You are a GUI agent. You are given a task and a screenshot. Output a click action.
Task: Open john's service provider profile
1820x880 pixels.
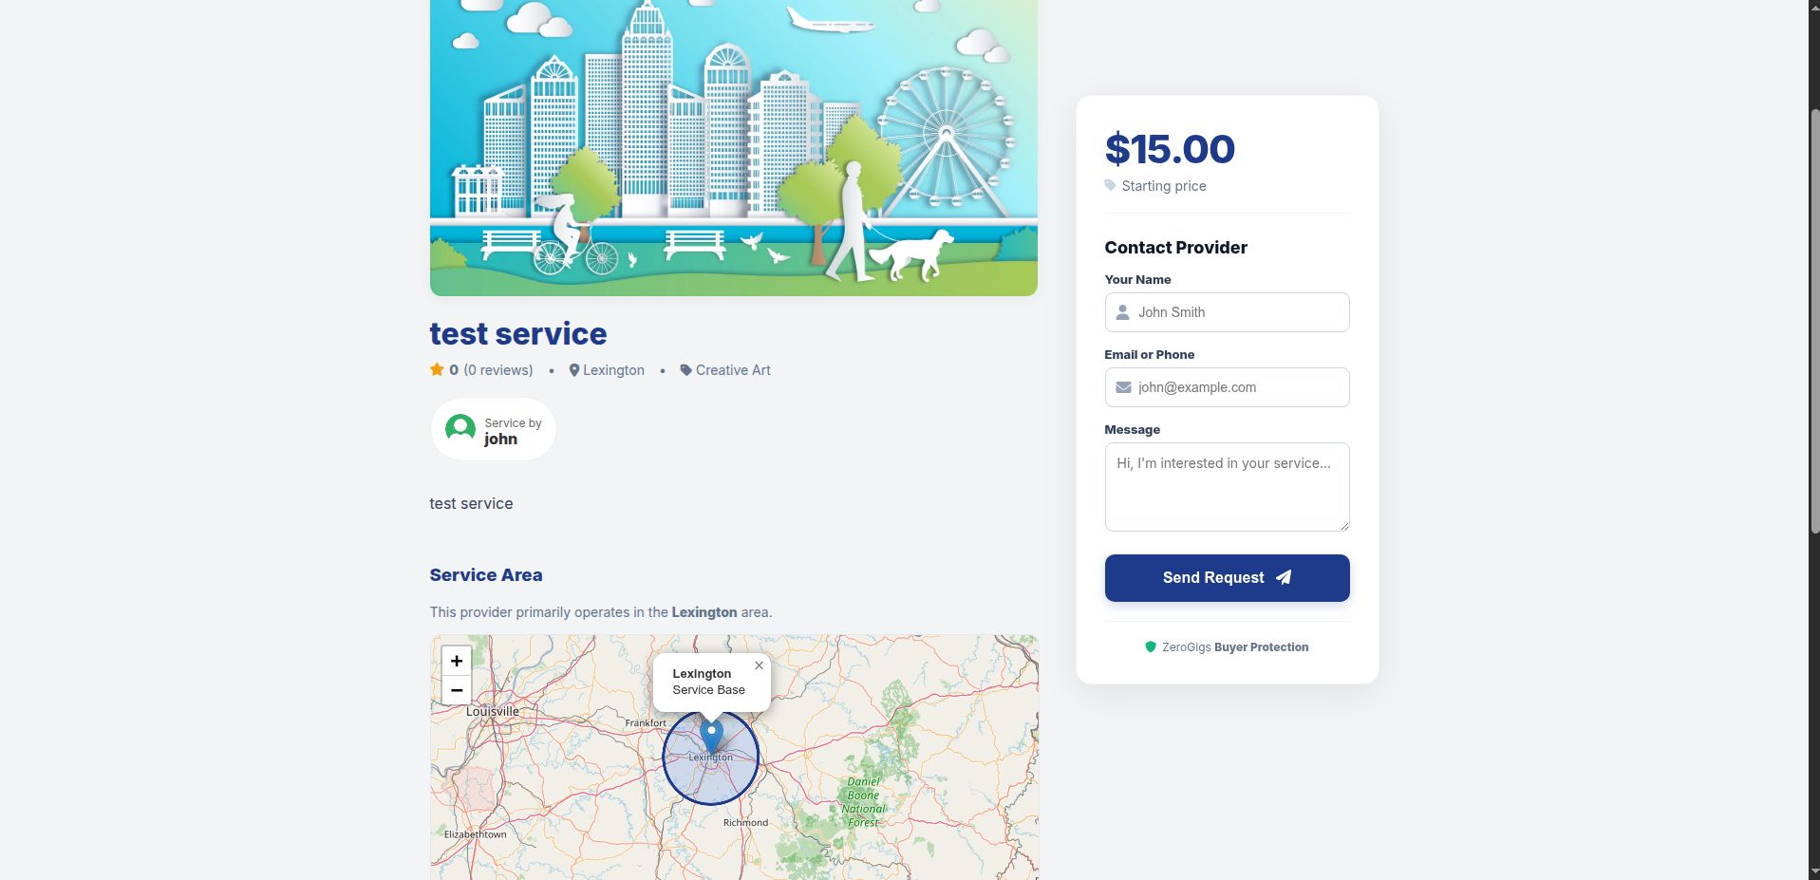[500, 439]
